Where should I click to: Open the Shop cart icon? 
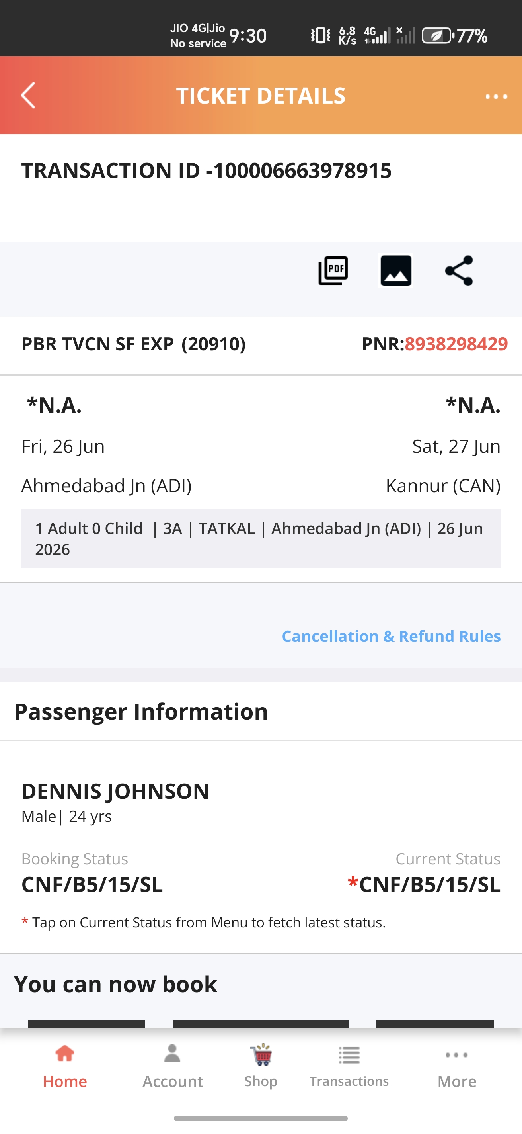pyautogui.click(x=261, y=1054)
